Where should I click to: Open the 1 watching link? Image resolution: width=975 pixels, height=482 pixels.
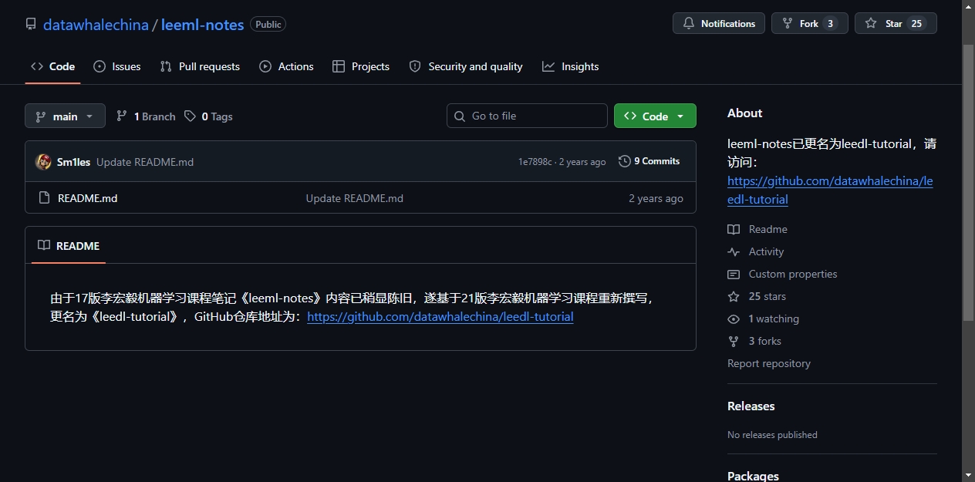(764, 319)
